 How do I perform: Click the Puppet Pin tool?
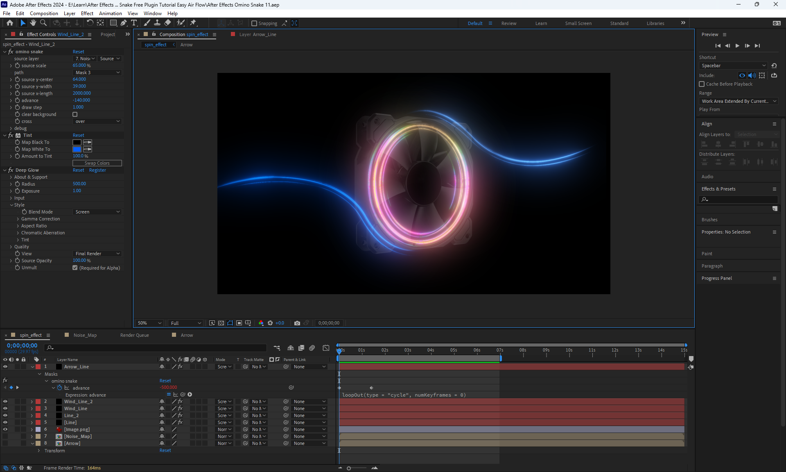point(193,23)
